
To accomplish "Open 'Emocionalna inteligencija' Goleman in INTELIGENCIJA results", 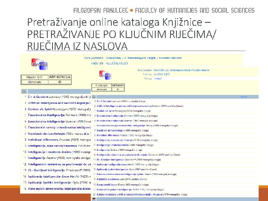I will click(46, 121).
